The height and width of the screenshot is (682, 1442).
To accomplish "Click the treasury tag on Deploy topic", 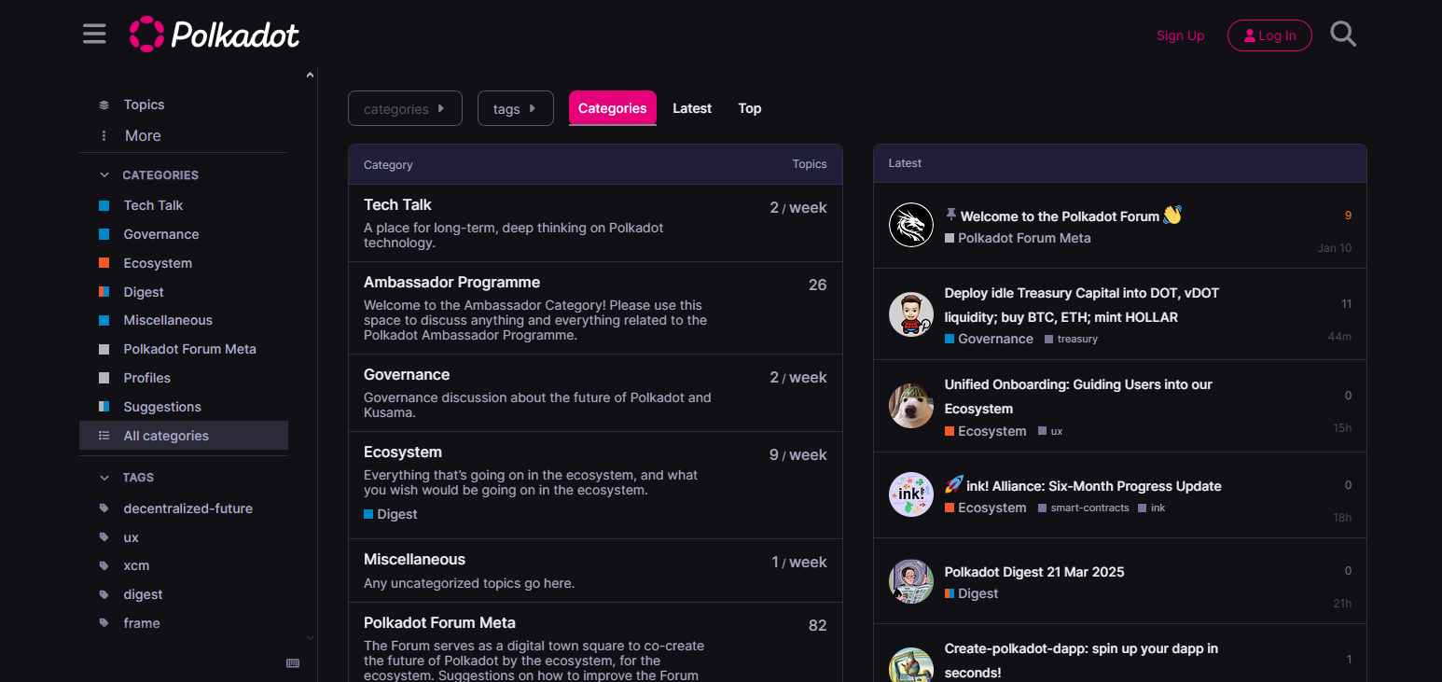I will [x=1071, y=339].
